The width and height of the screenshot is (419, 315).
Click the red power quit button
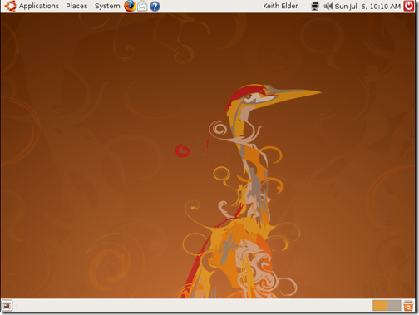click(x=409, y=6)
